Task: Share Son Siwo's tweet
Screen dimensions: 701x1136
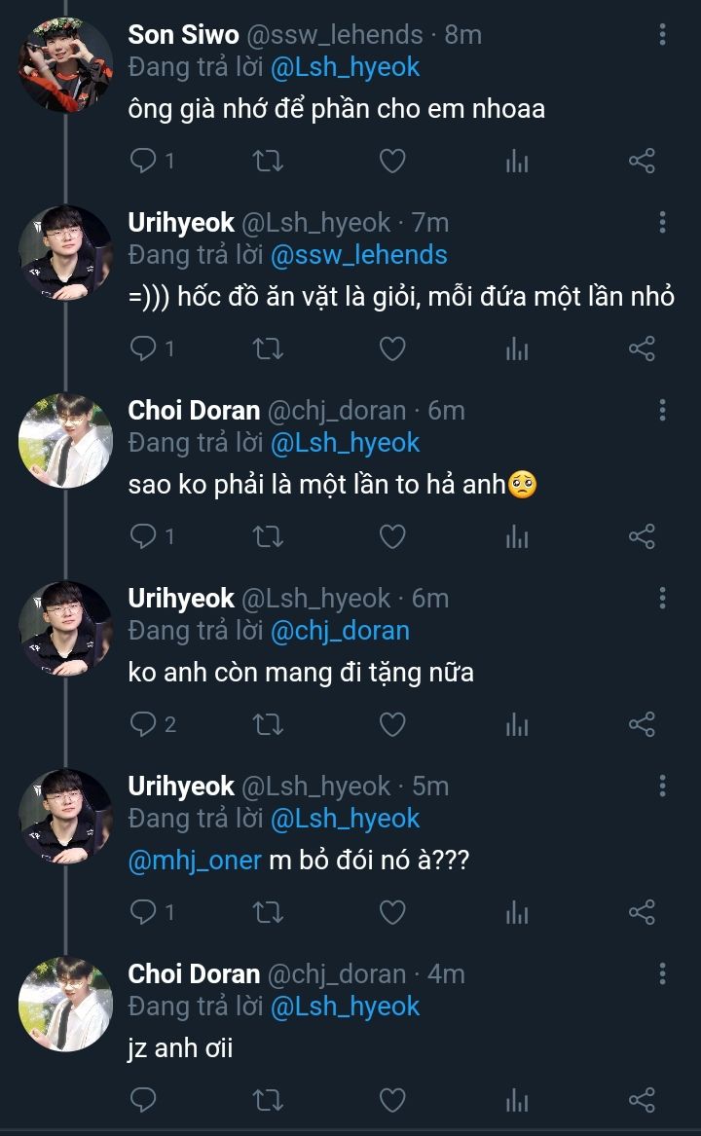Action: tap(642, 161)
